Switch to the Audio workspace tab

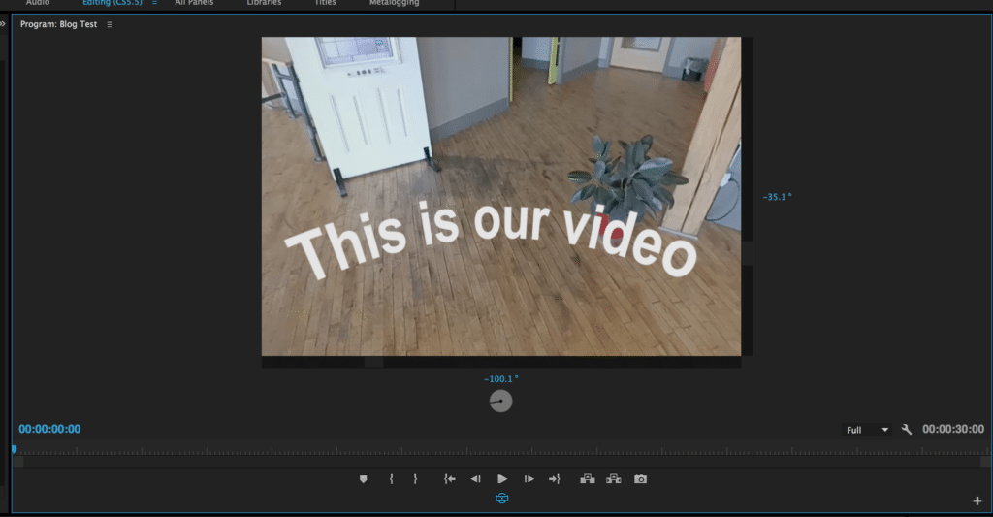click(38, 3)
